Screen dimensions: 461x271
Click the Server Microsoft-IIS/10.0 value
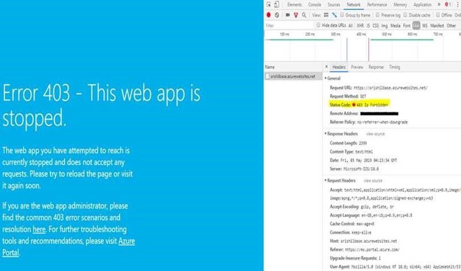361,169
